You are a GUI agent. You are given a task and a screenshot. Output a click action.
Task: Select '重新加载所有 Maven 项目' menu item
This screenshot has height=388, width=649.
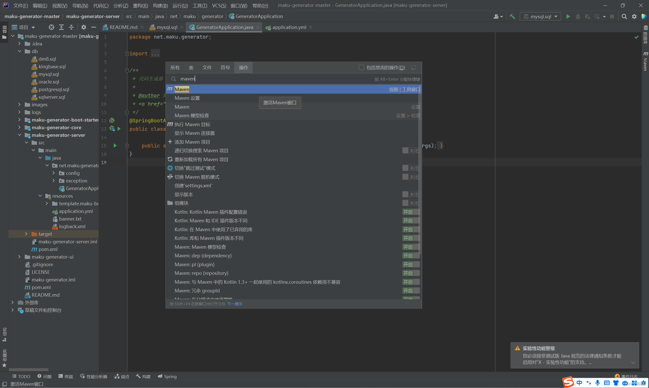point(201,159)
